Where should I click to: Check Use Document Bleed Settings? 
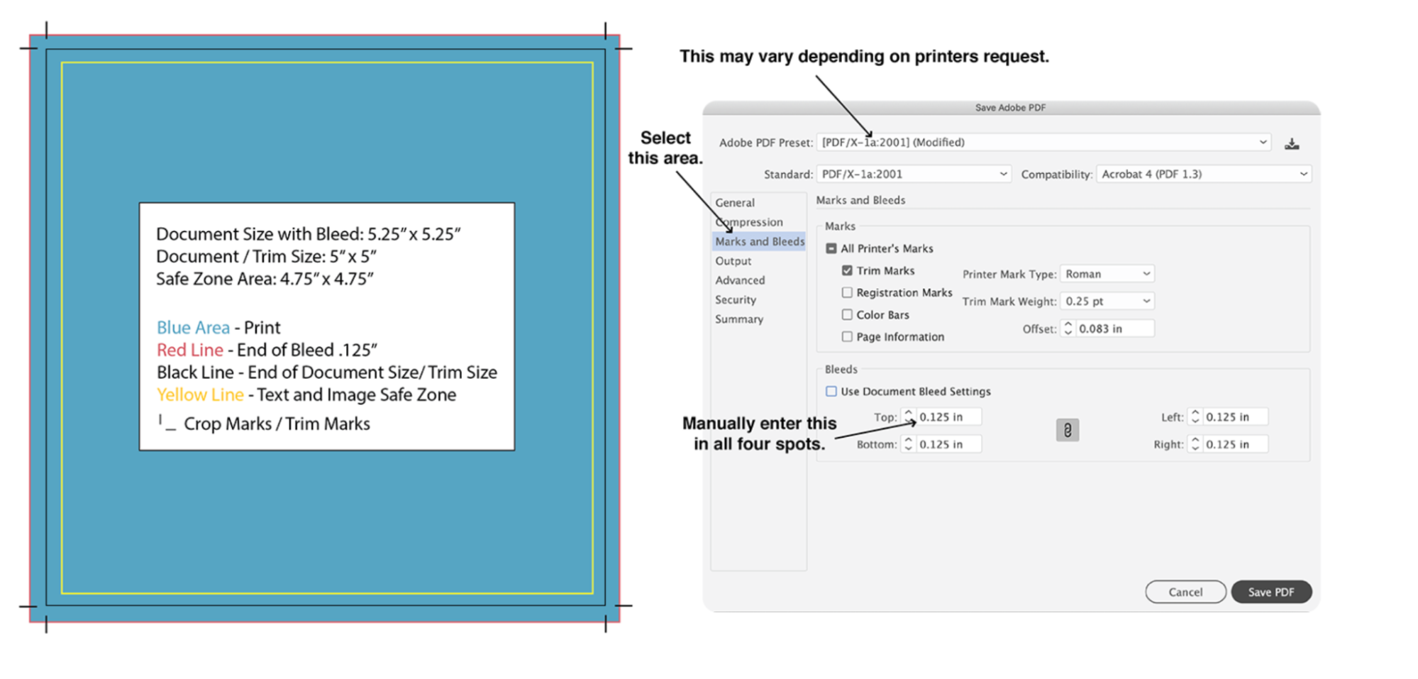click(x=831, y=391)
